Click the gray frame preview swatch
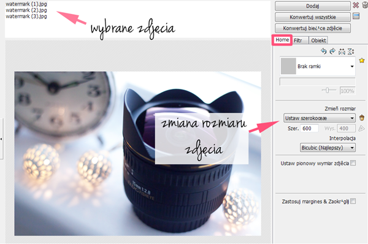The width and height of the screenshot is (368, 244). 288,66
